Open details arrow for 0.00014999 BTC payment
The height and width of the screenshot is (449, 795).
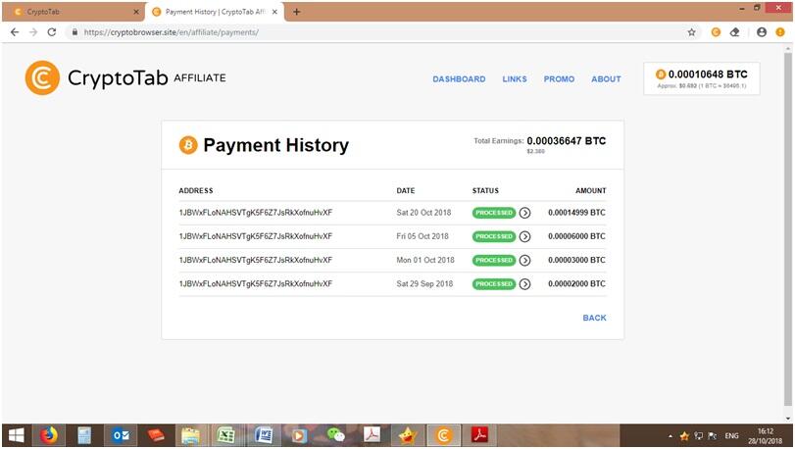[524, 213]
